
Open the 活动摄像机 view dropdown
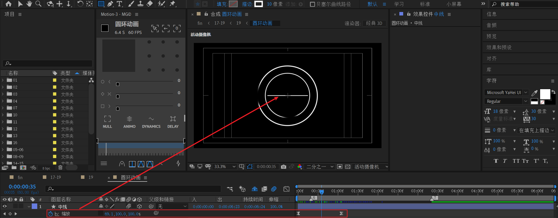pyautogui.click(x=371, y=167)
